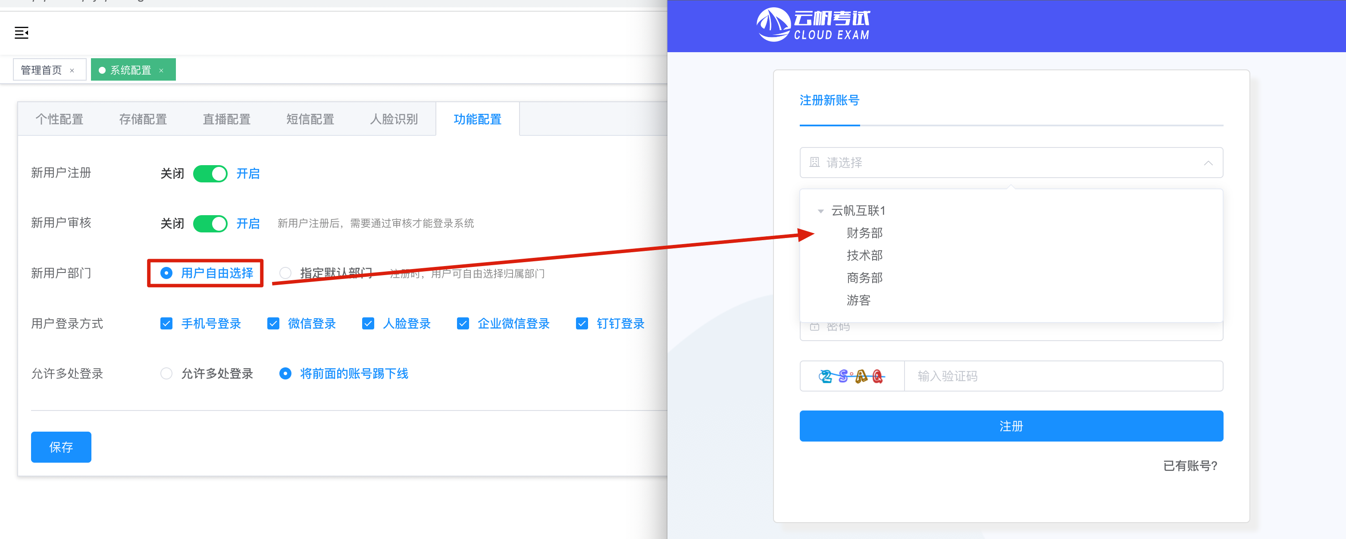Close the 管理首页 tab

pos(72,71)
